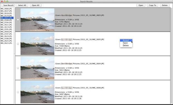The height and width of the screenshot is (105, 173).
Task: Click the Open button in top toolbar
Action: pyautogui.click(x=141, y=5)
